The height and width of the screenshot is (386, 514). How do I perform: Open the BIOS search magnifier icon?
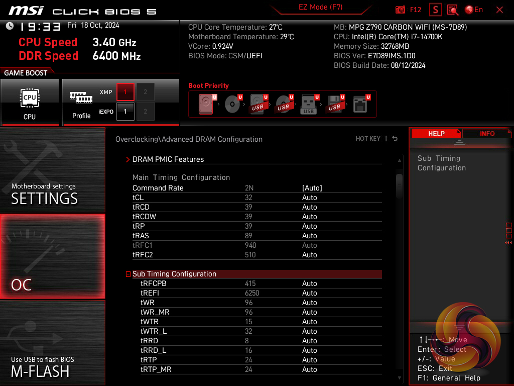(453, 10)
